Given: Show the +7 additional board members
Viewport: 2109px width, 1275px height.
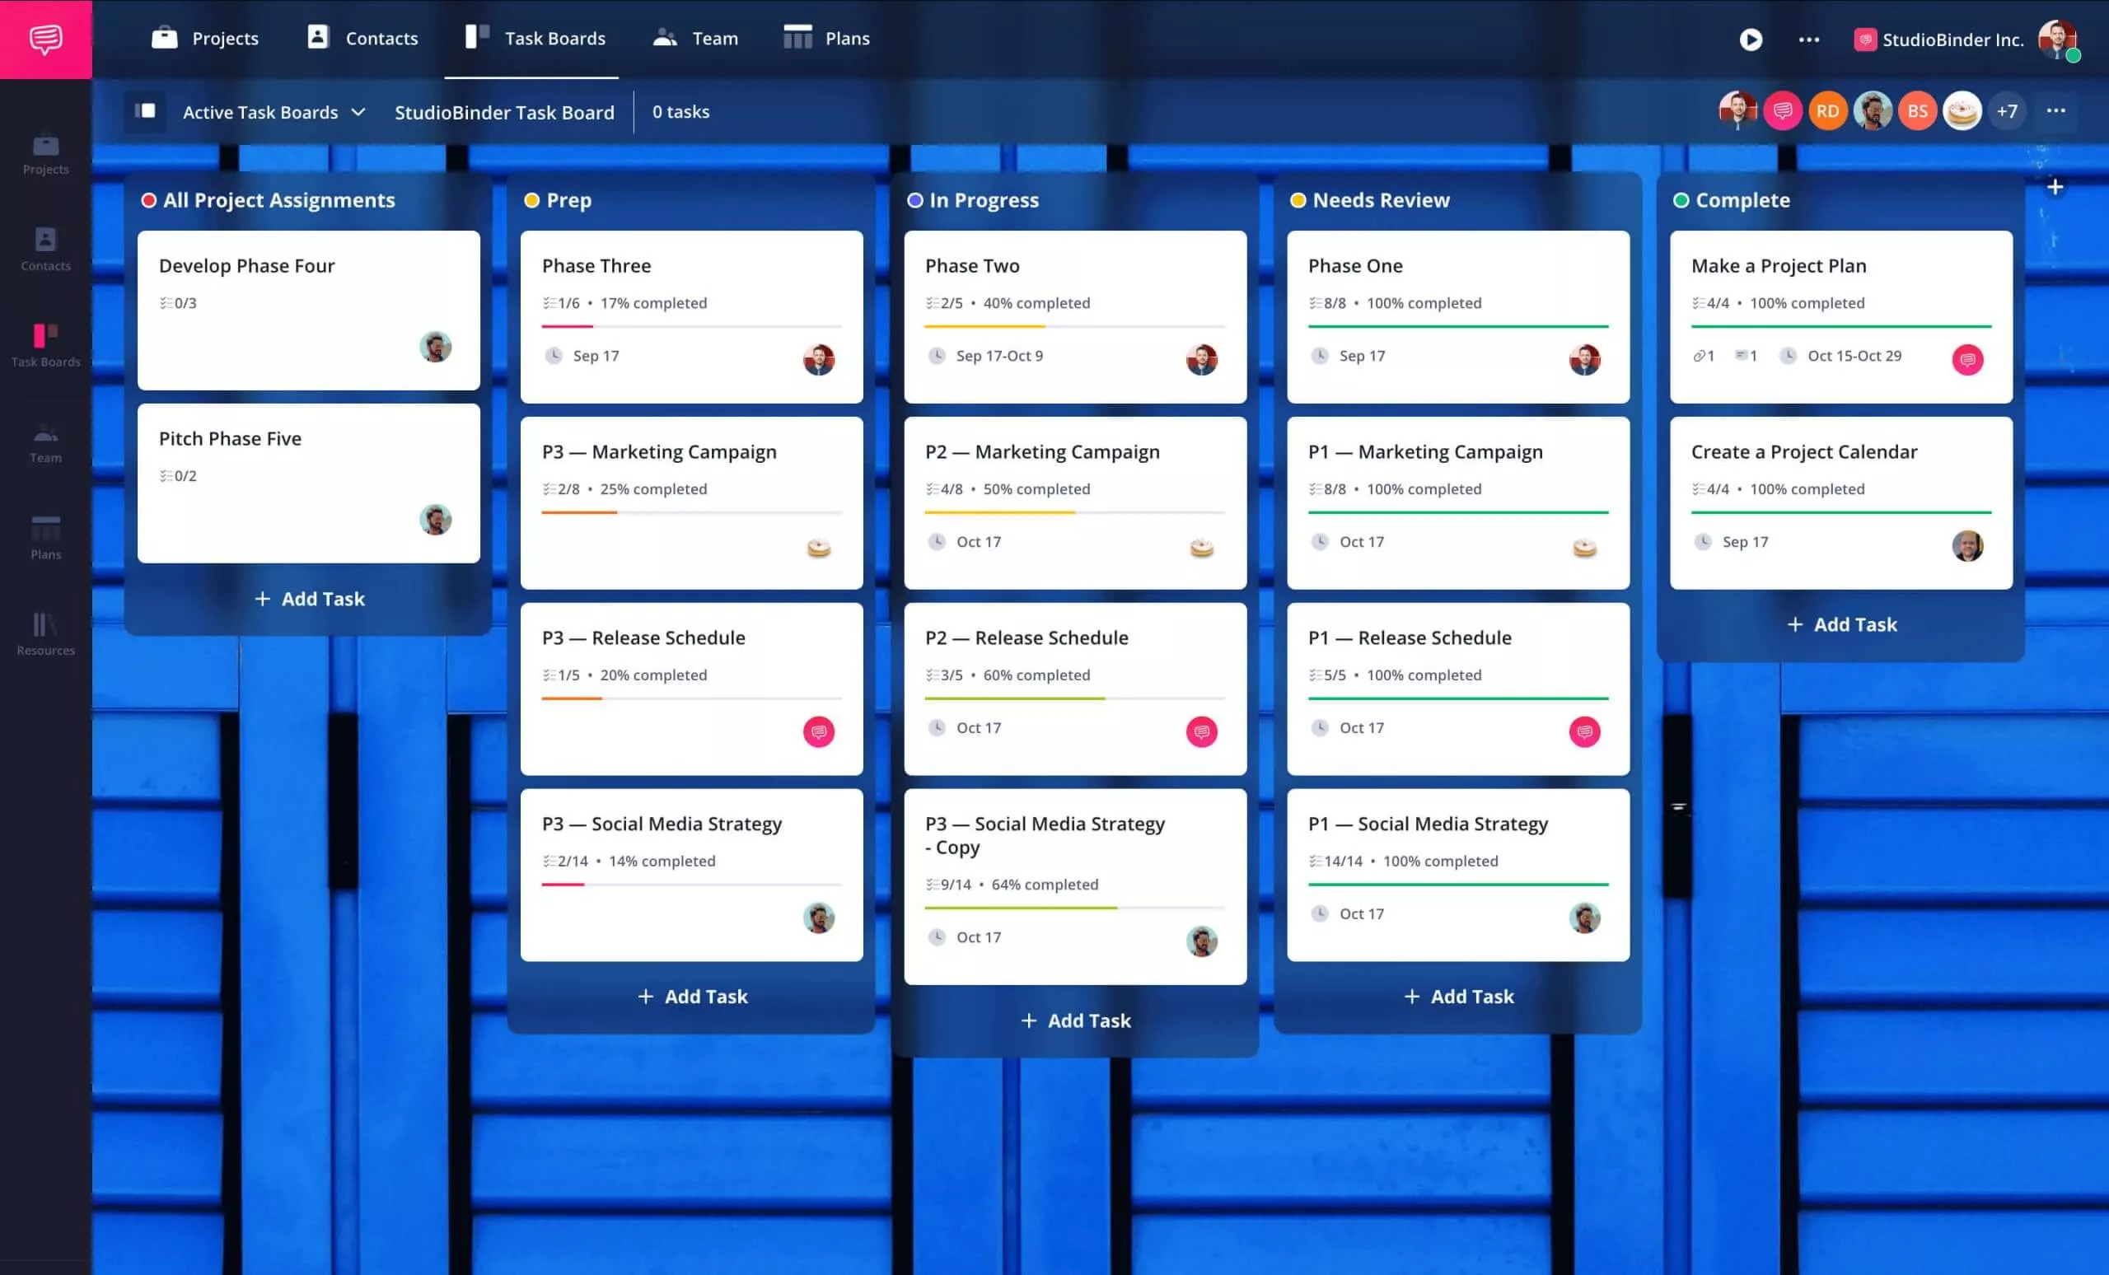Looking at the screenshot, I should [x=2006, y=111].
